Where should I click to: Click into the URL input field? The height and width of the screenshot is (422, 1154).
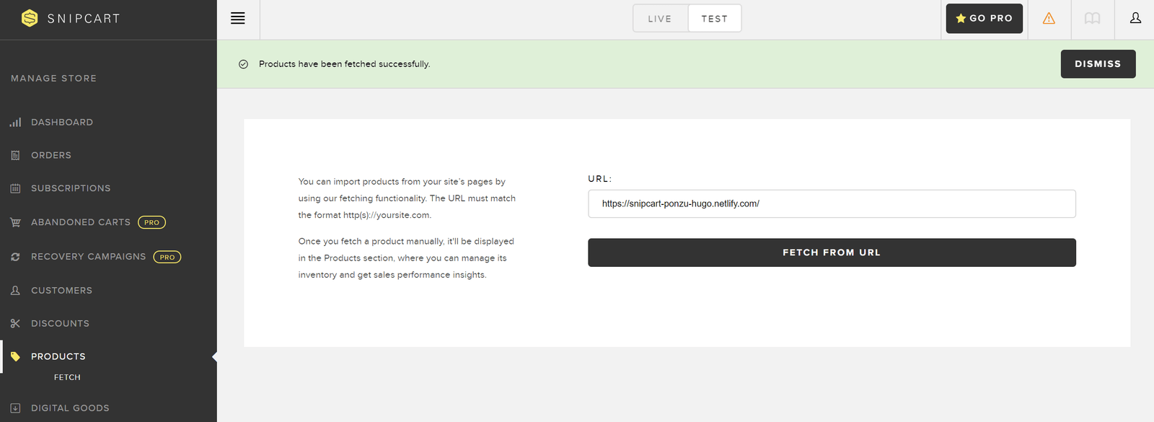click(832, 203)
